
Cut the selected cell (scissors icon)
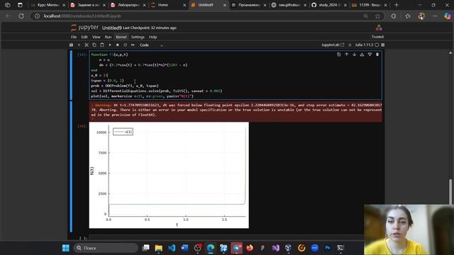tap(87, 45)
